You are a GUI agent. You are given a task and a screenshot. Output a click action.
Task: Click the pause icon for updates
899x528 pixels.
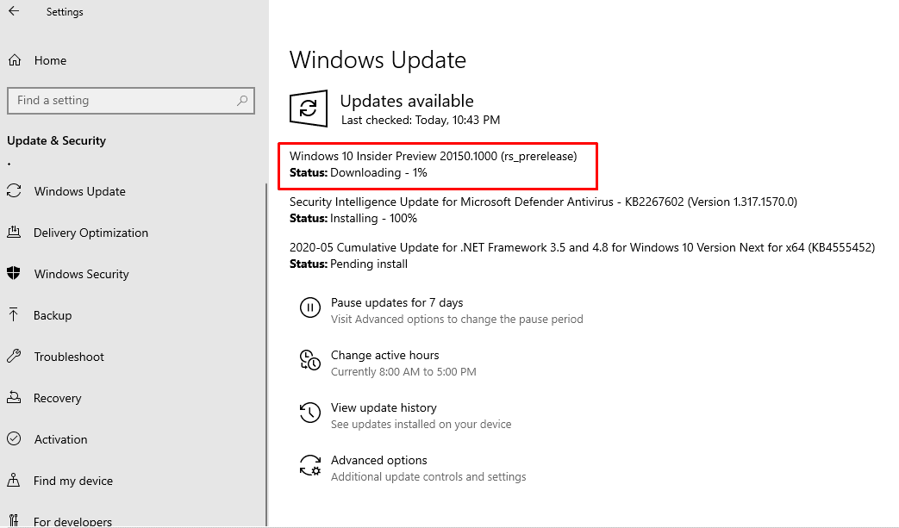[310, 307]
